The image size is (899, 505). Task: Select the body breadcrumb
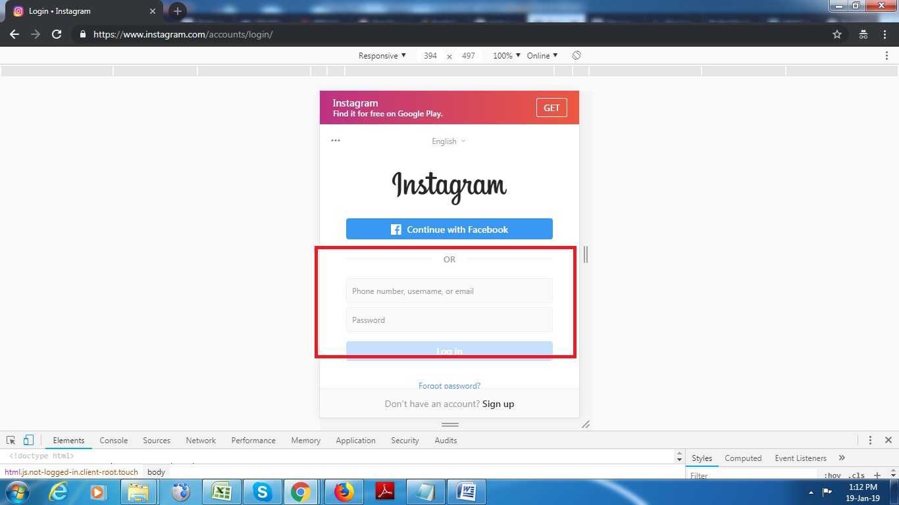pos(156,472)
